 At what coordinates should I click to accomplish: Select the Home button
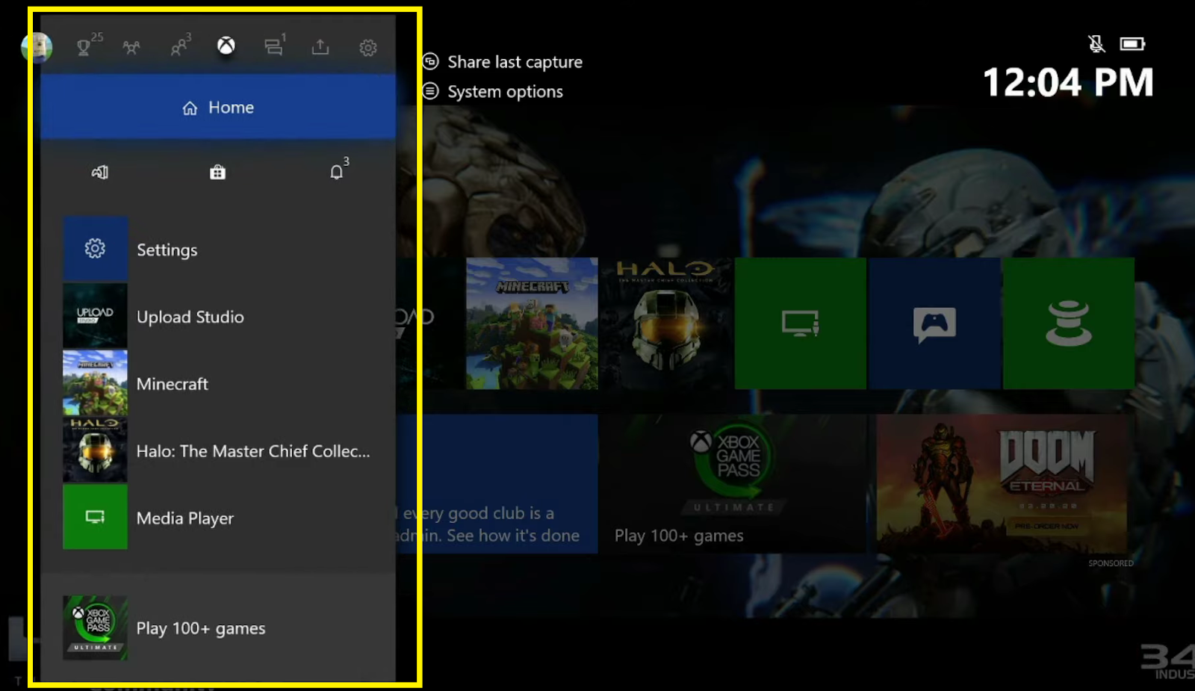tap(218, 107)
